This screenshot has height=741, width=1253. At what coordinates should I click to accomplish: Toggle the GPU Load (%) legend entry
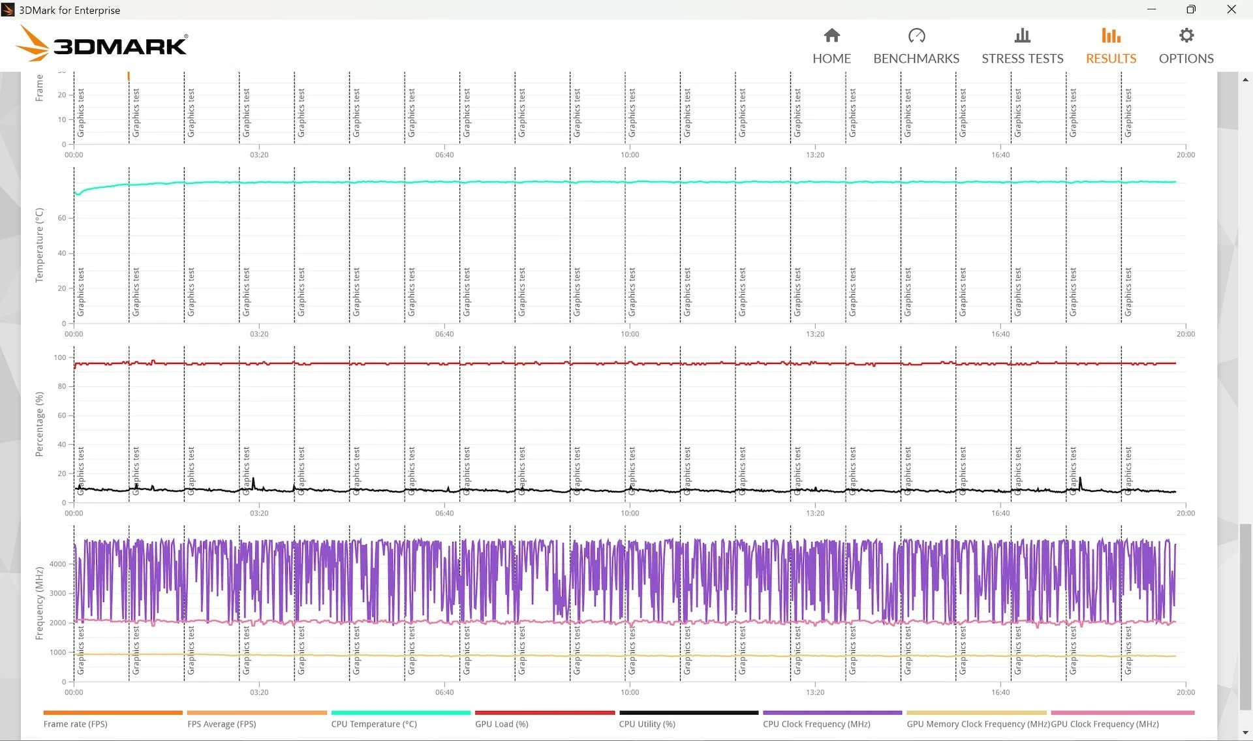click(x=501, y=724)
